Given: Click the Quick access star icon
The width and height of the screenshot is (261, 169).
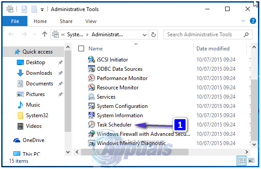Looking at the screenshot, I should pos(17,52).
